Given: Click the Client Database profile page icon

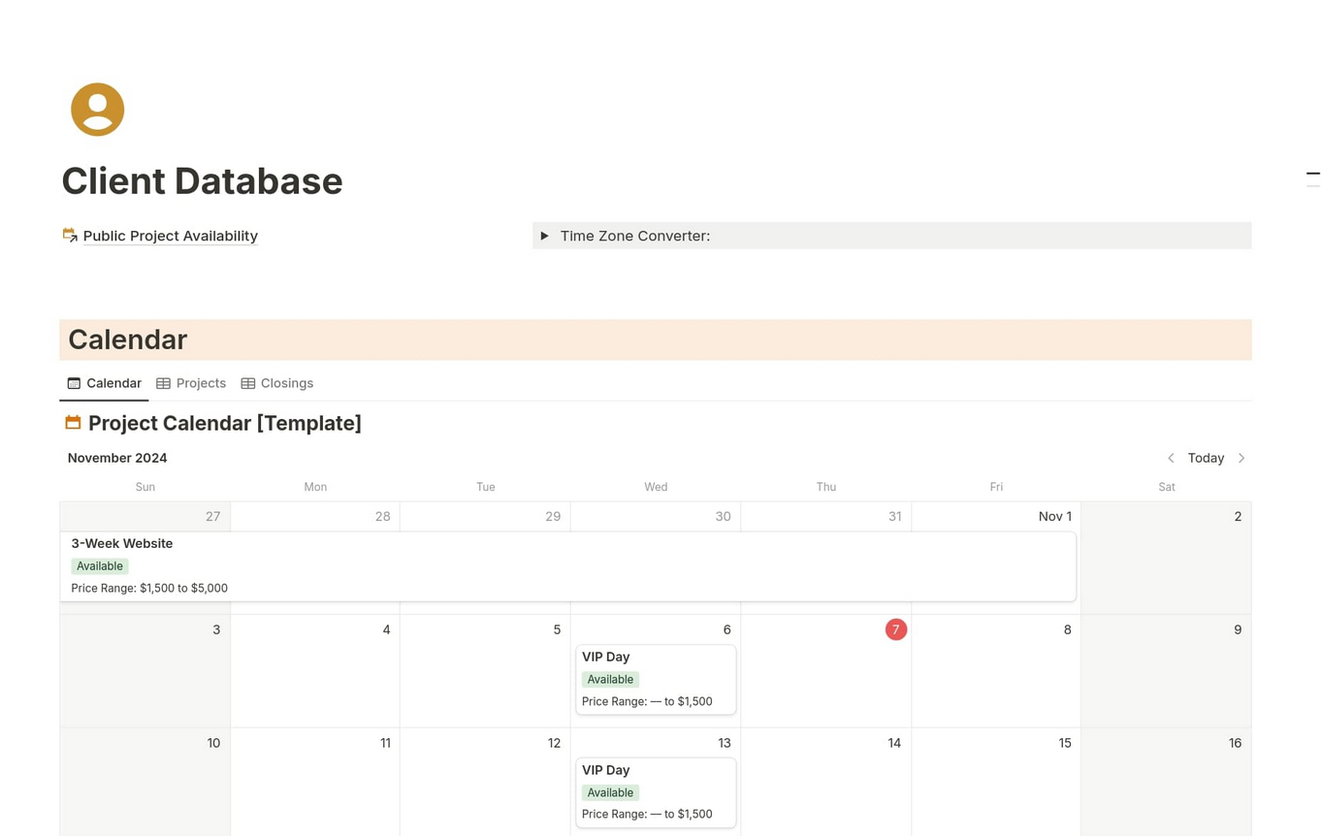Looking at the screenshot, I should point(97,110).
